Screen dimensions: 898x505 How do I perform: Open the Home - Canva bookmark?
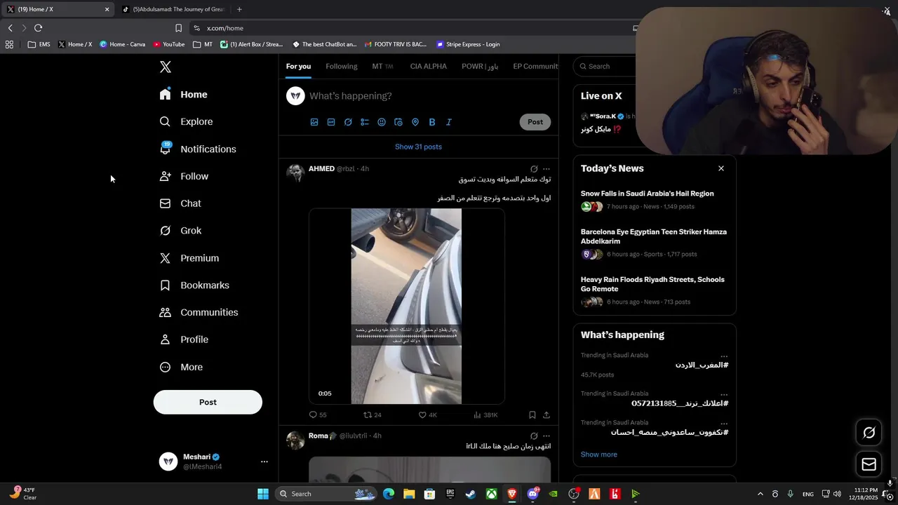[122, 44]
